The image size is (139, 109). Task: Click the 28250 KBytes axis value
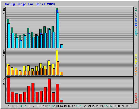[x=4, y=81]
